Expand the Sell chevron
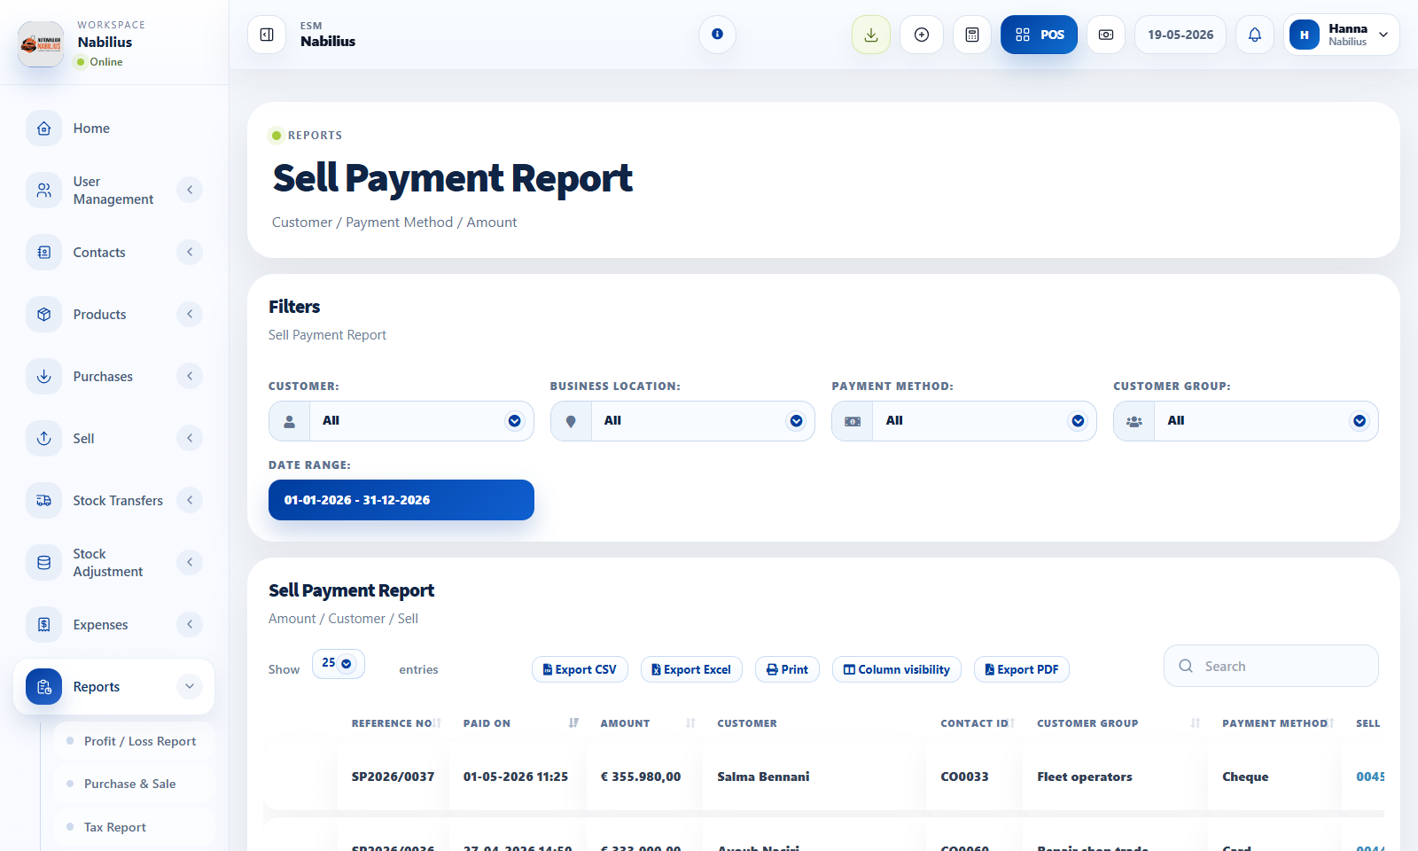1418x851 pixels. [x=190, y=438]
